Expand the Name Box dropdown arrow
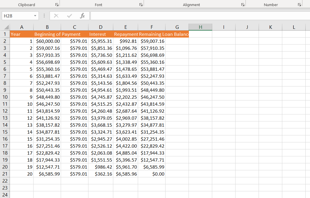Screen dimensions: 310x198 (x=35, y=16)
